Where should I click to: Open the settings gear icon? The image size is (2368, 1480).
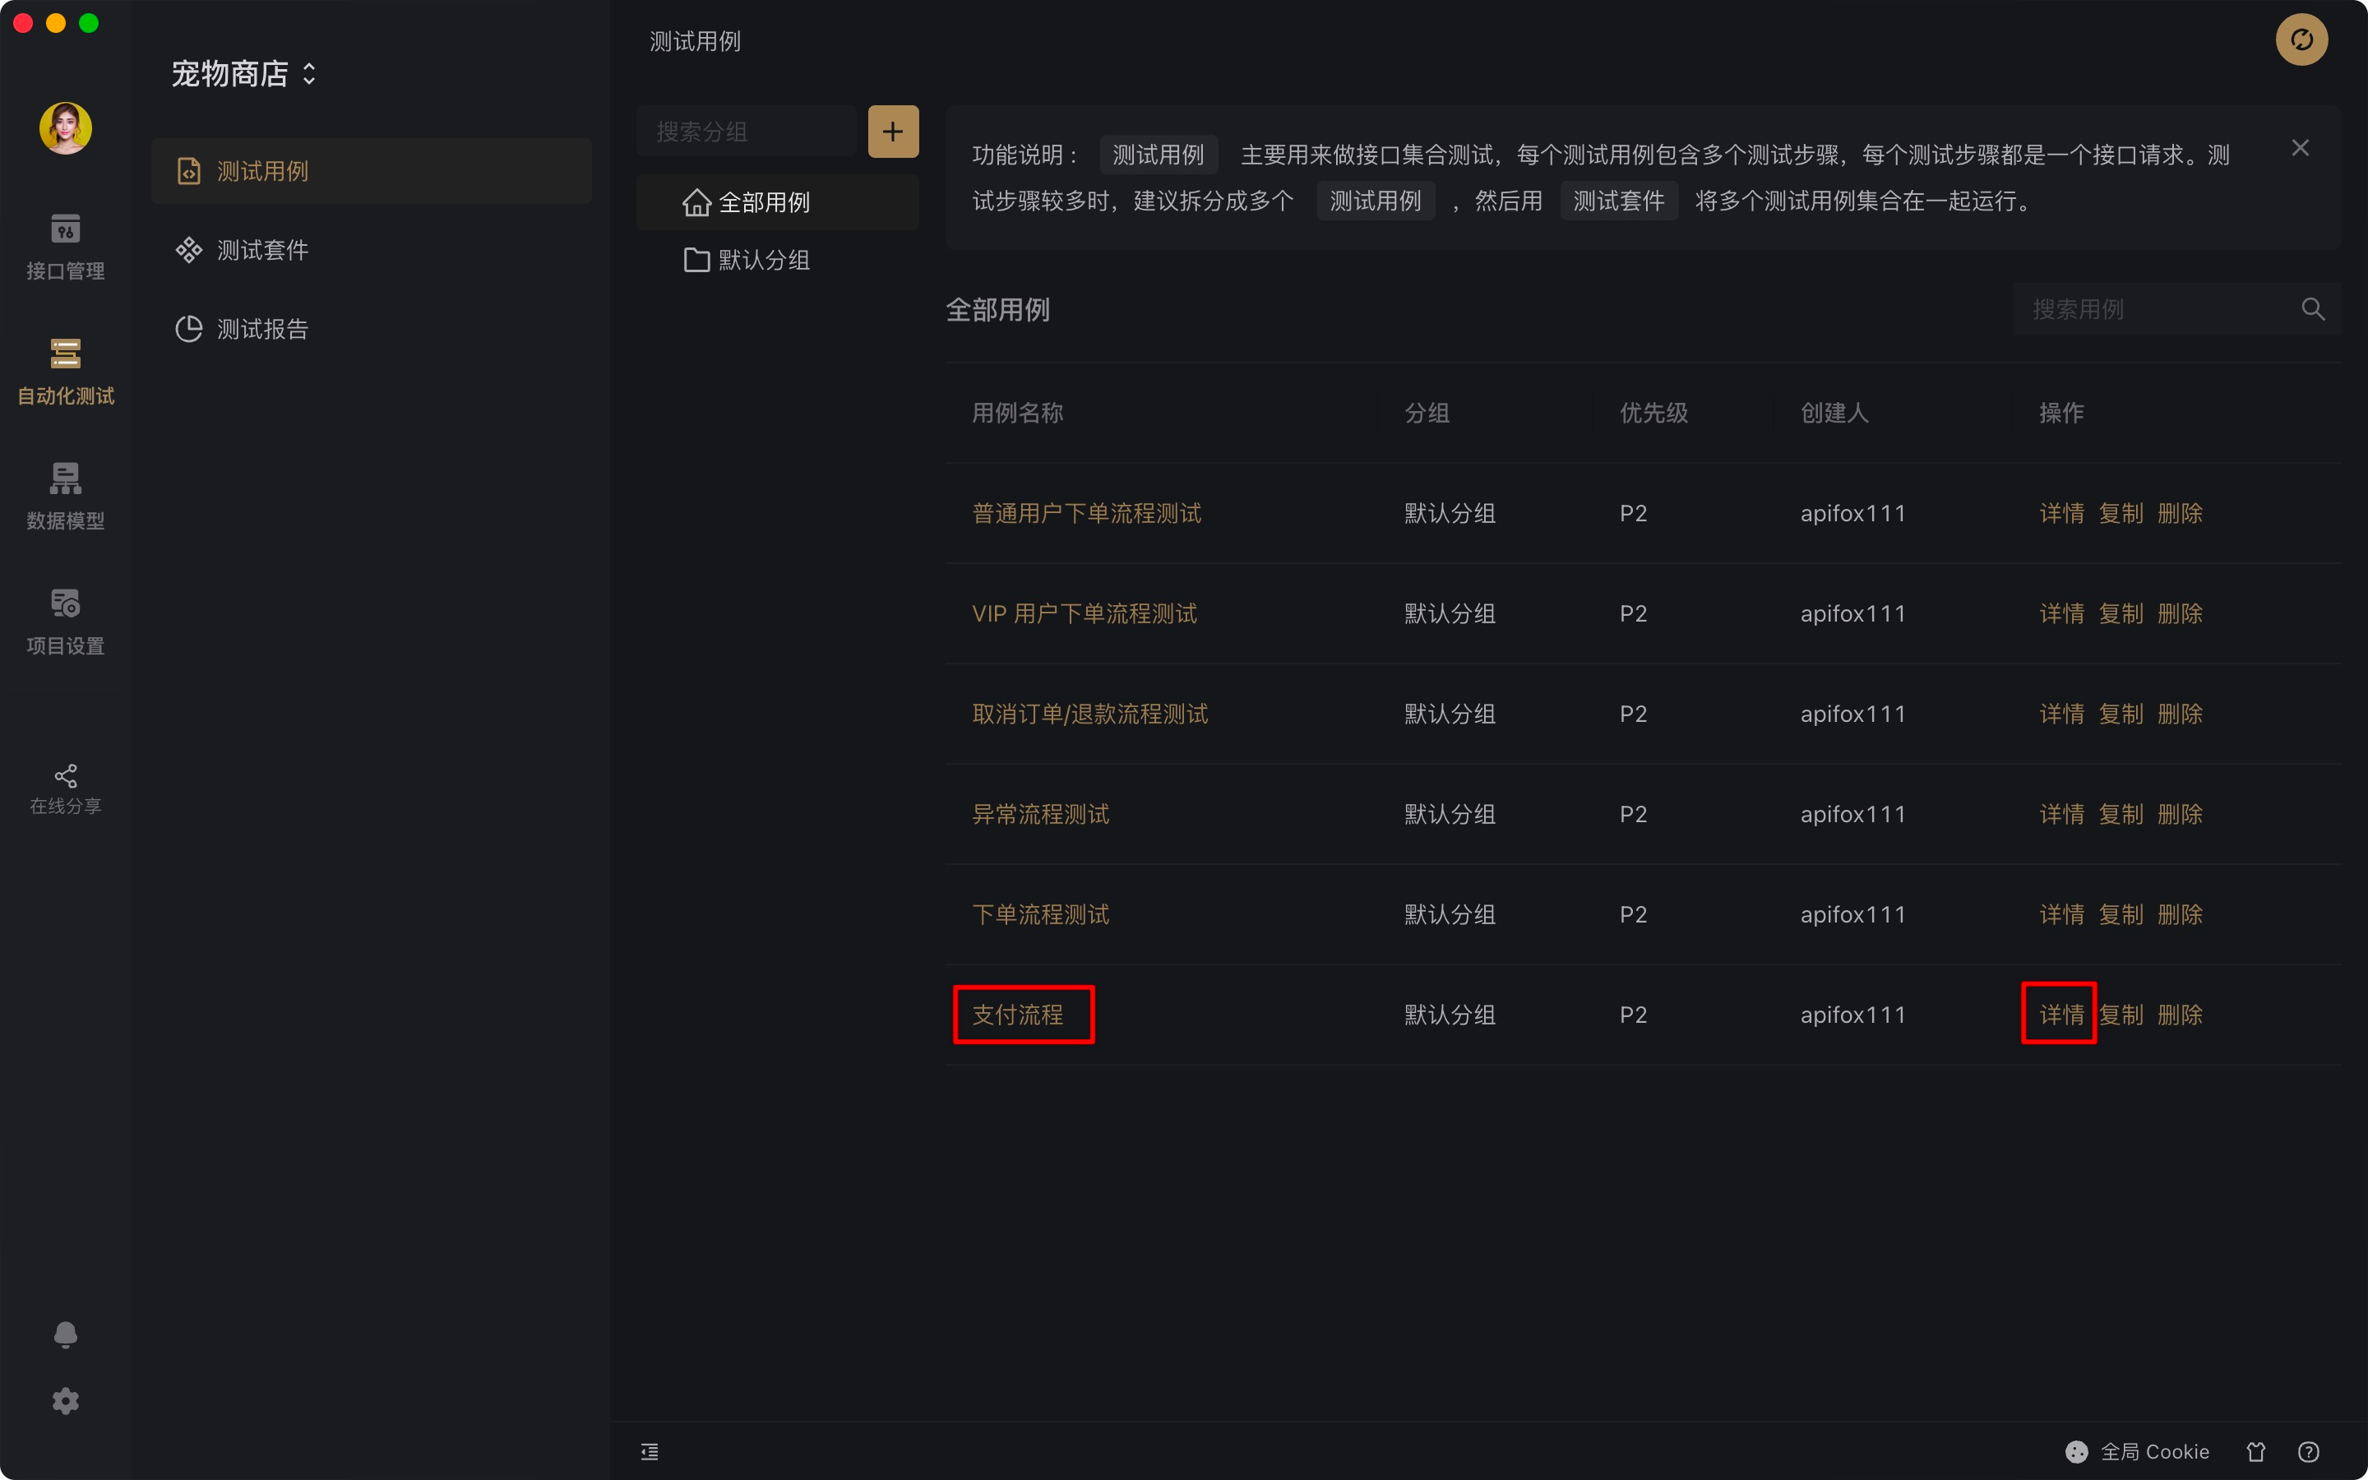click(65, 1401)
